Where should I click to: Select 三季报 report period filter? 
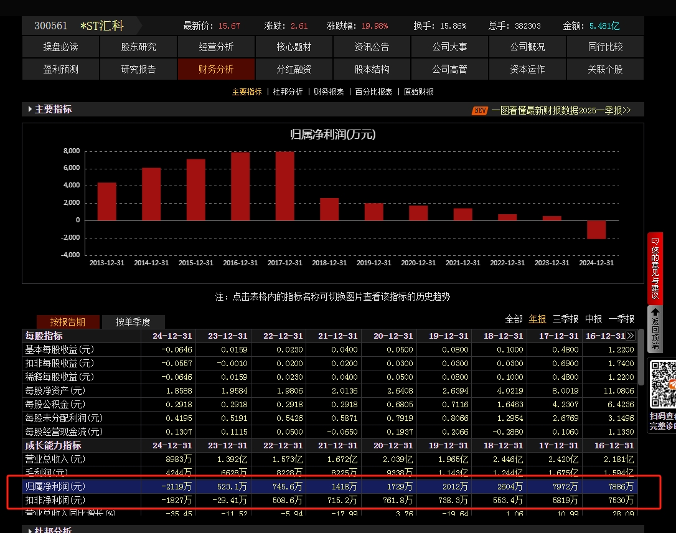565,319
